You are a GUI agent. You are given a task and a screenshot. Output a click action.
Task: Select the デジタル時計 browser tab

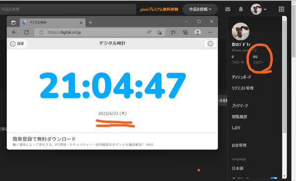[x=52, y=23]
